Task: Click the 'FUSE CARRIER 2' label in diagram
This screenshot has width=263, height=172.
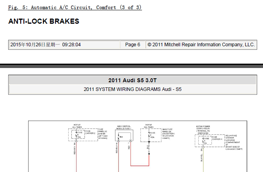Action: click(x=90, y=132)
